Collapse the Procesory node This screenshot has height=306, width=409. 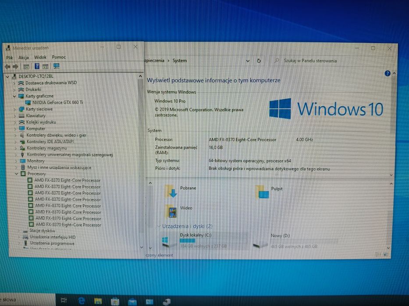pyautogui.click(x=16, y=174)
